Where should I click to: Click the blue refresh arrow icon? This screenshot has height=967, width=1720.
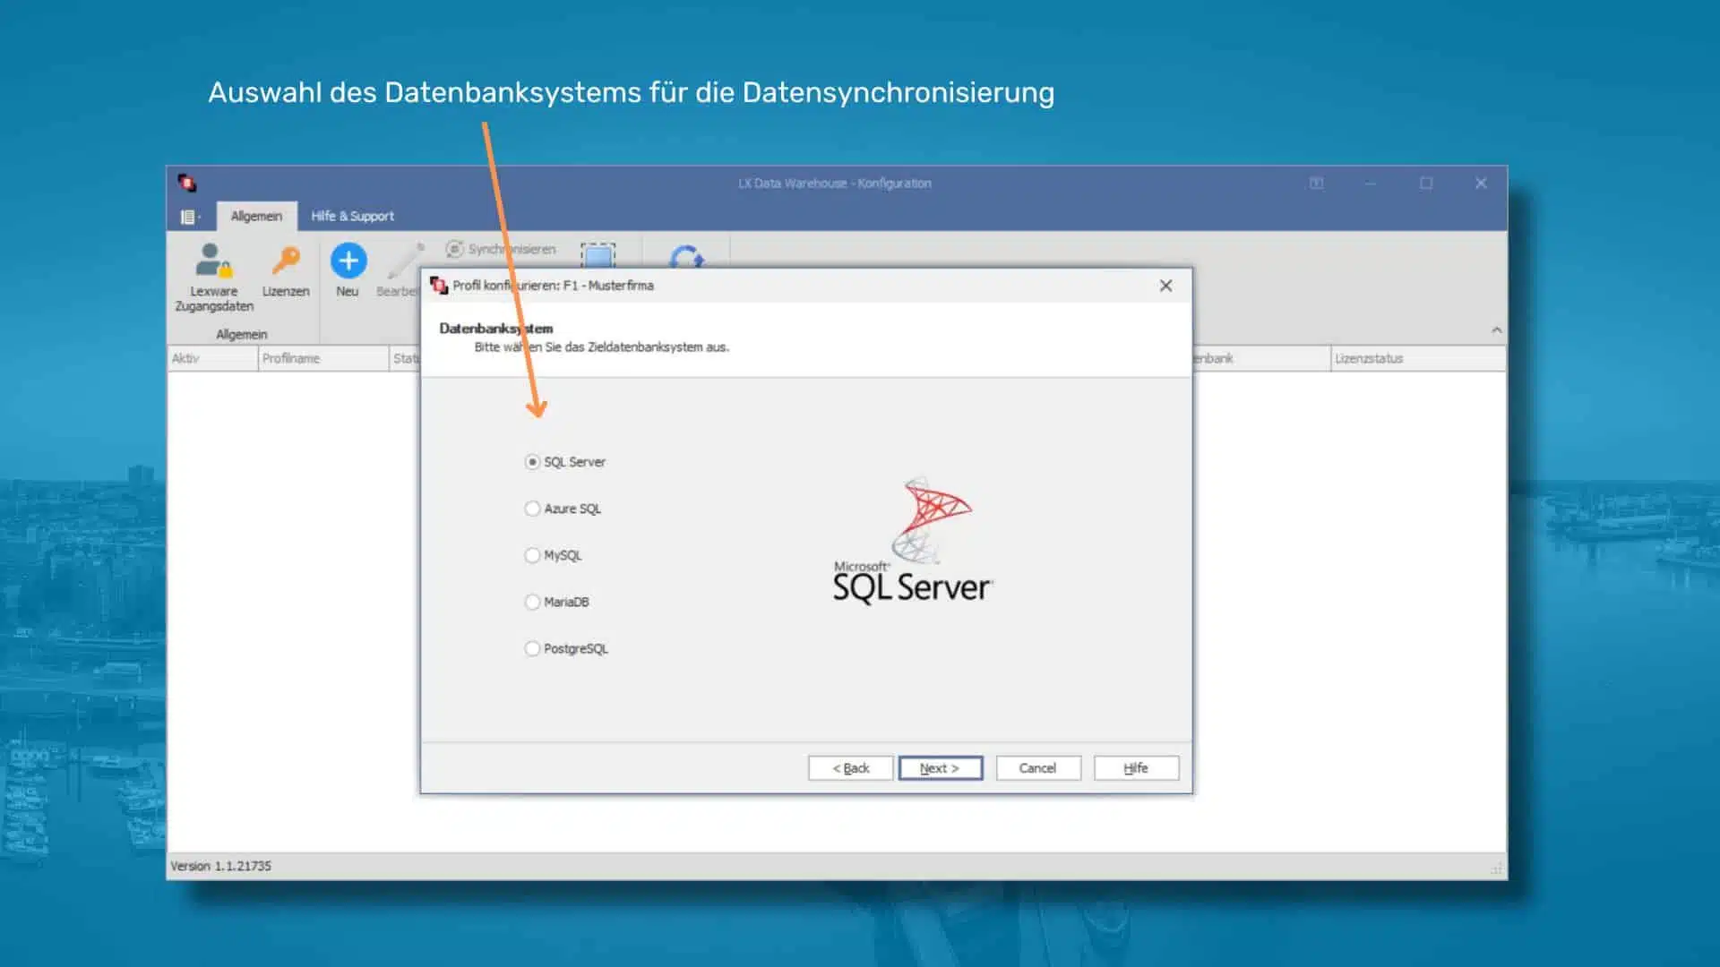686,258
